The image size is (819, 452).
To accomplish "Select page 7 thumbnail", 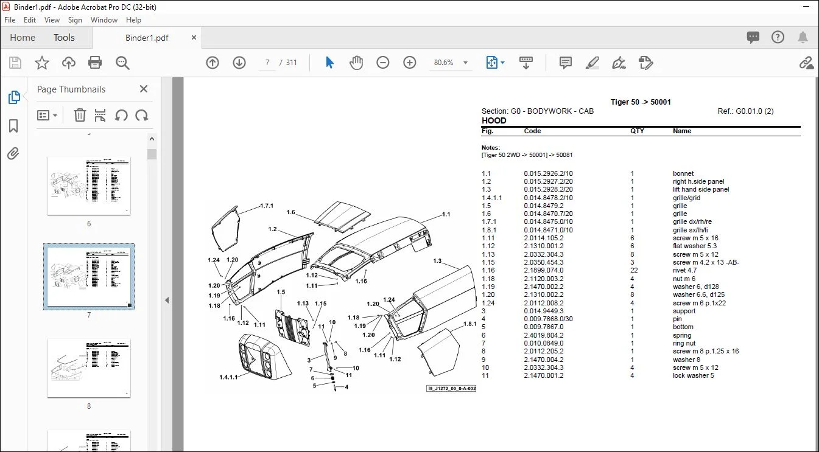I will tap(89, 277).
